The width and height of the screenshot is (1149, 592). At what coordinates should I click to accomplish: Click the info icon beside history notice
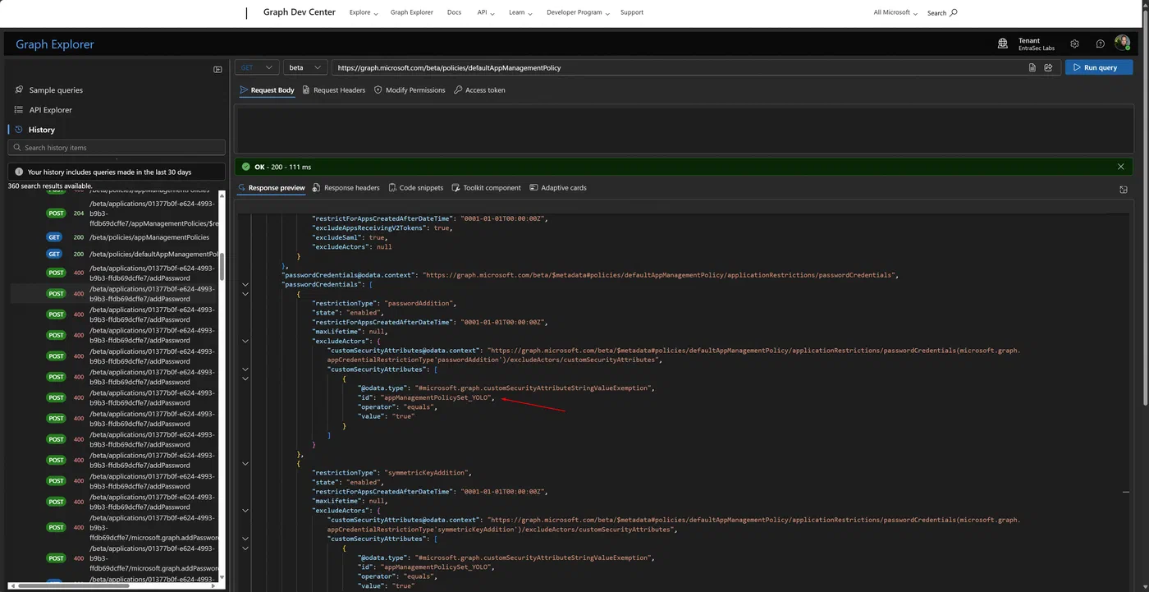(19, 172)
